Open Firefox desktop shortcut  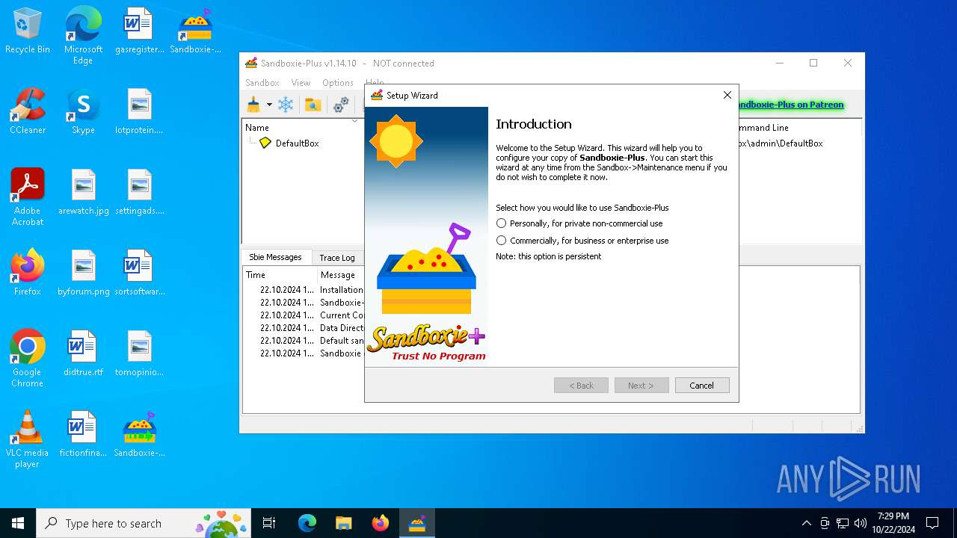pyautogui.click(x=28, y=273)
